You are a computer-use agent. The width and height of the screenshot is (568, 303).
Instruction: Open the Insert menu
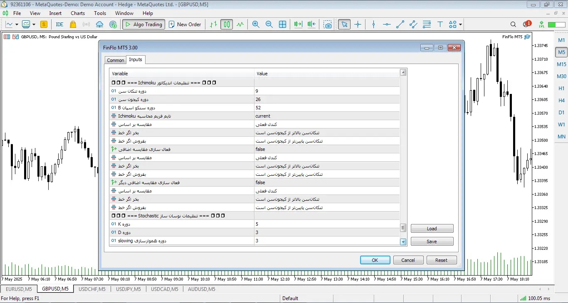point(55,13)
